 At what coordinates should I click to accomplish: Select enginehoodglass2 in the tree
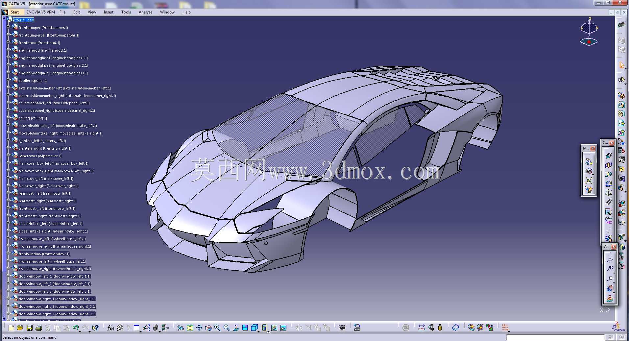pyautogui.click(x=53, y=65)
